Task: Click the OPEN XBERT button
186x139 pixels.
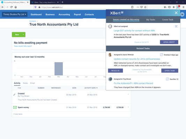Action: click(169, 42)
